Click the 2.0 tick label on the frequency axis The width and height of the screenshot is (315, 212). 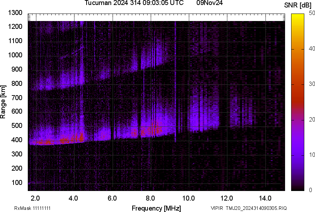pos(35,198)
